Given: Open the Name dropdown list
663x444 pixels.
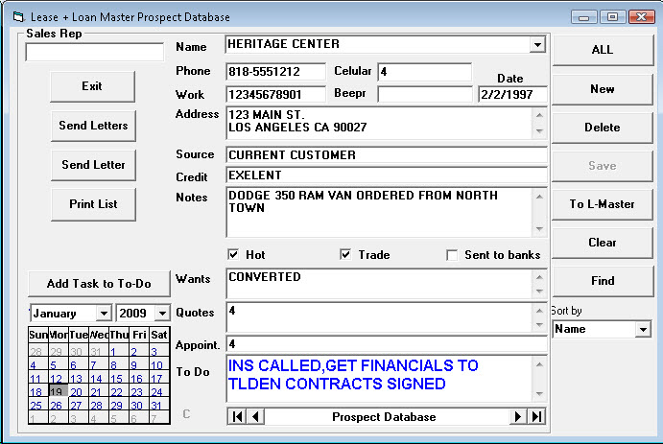Looking at the screenshot, I should [536, 44].
